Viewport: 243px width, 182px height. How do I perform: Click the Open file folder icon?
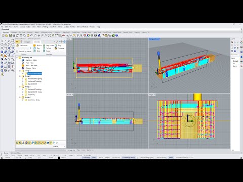pyautogui.click(x=7, y=35)
